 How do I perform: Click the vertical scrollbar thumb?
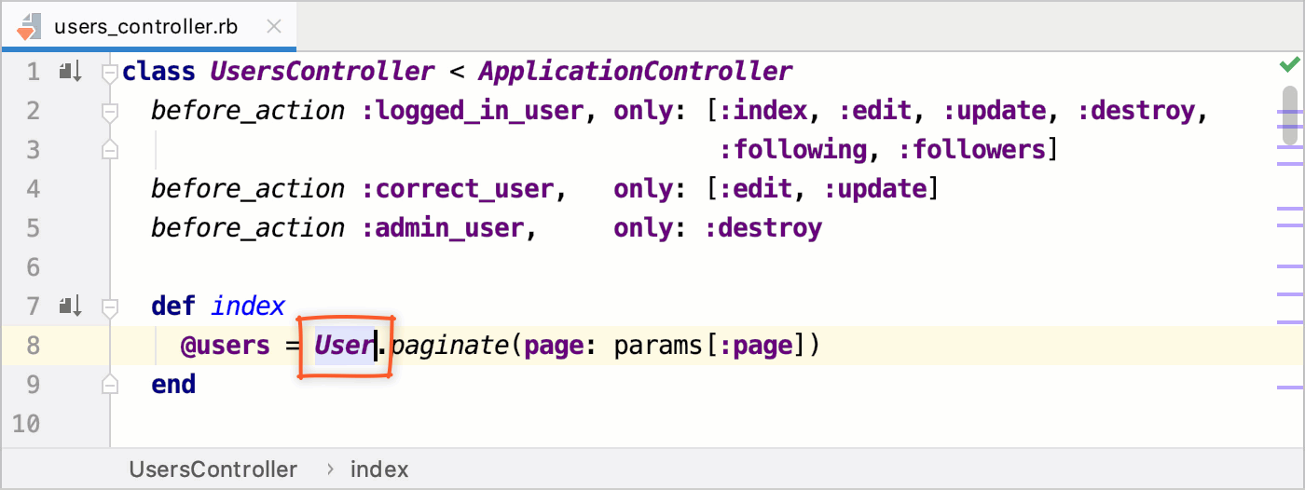coord(1290,116)
